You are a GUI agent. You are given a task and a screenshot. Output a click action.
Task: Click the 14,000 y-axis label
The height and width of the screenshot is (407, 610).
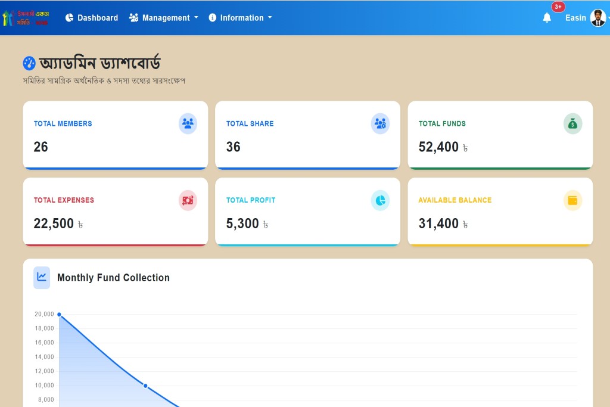[44, 357]
